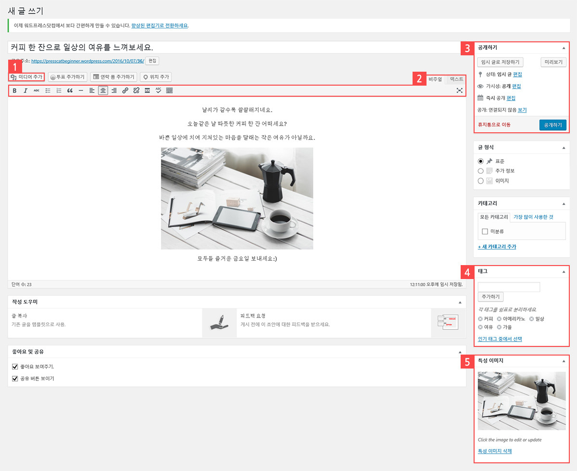Switch to the 비주얼 editor tab

[x=435, y=79]
